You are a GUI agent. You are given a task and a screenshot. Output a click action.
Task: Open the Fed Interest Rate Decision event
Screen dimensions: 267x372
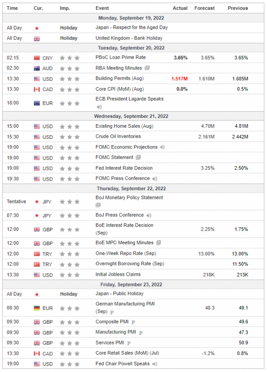[x=124, y=168]
